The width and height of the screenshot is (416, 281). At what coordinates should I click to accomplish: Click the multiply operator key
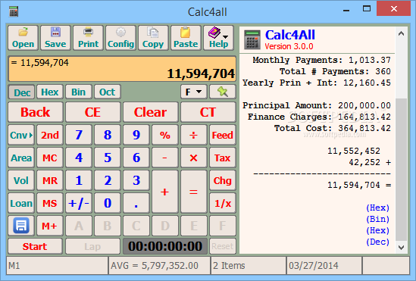(194, 158)
